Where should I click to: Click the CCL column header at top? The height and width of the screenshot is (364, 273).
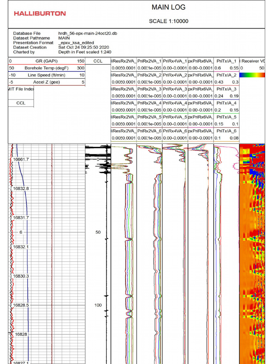pos(98,61)
